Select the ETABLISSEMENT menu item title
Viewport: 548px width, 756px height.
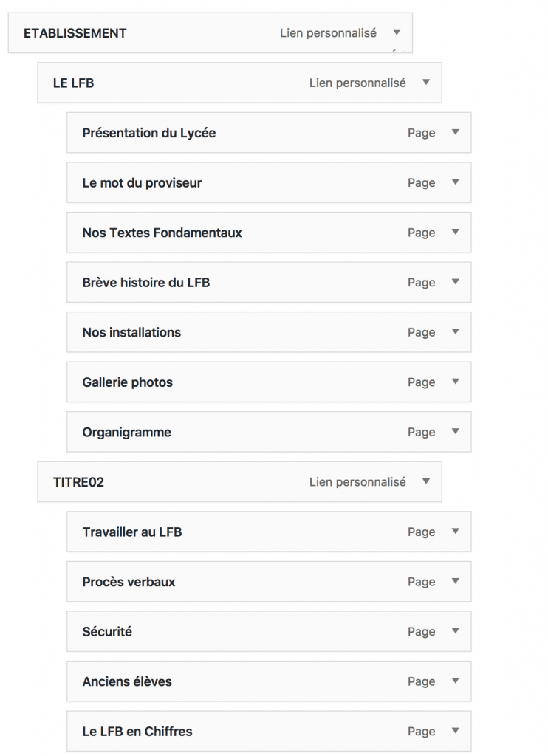tap(75, 33)
